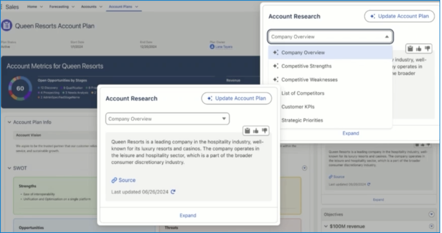Viewport: 442px width, 233px height.
Task: Click the thumbs up icon below the collapsed Company Overview dropdown
Action: [x=256, y=131]
